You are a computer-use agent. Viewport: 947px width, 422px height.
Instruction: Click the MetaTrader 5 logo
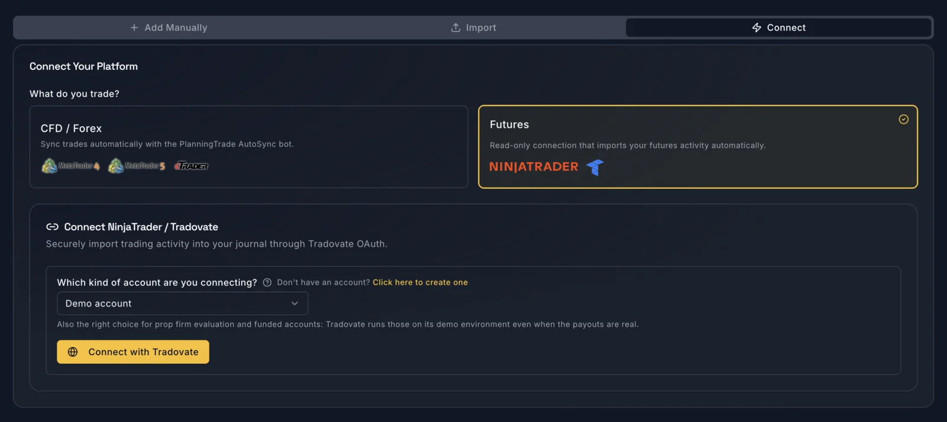click(x=137, y=166)
